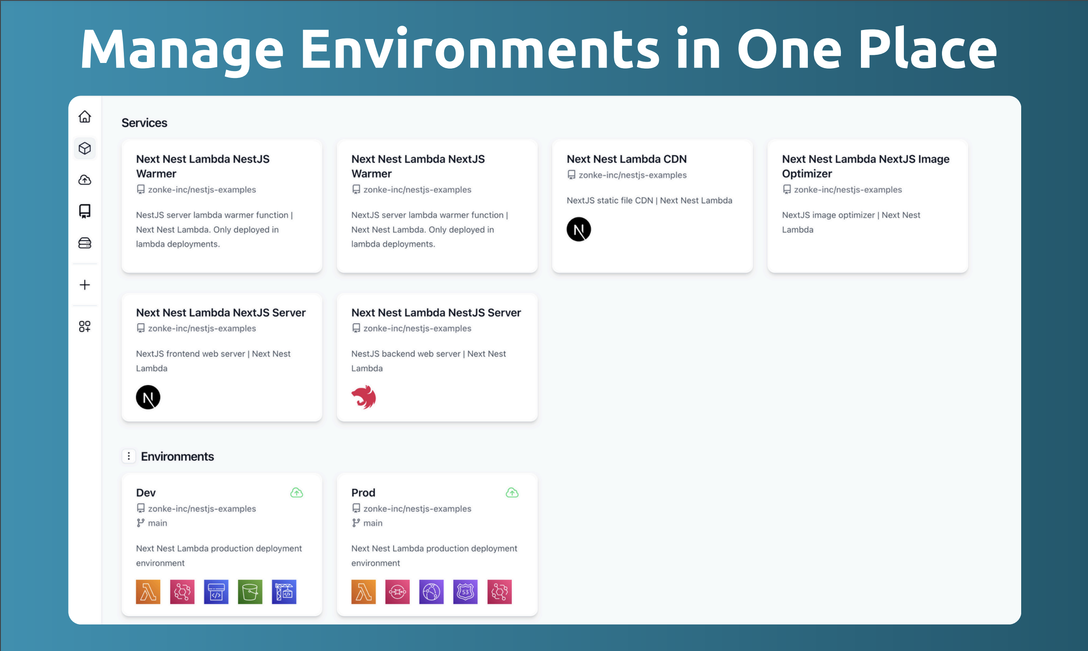The width and height of the screenshot is (1088, 651).
Task: Click the NestJS logo on NestJS Server card
Action: pos(364,397)
